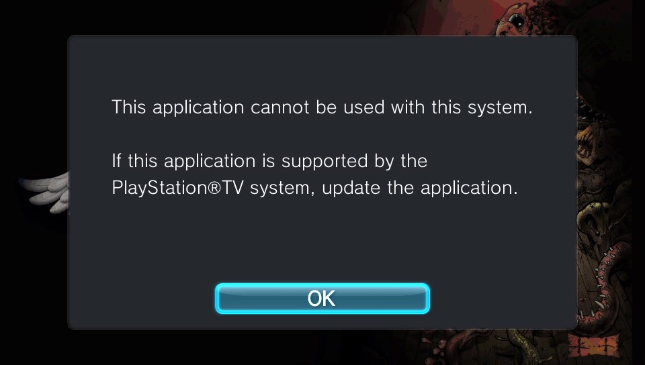Viewport: 645px width, 365px height.
Task: Click the OK button
Action: pyautogui.click(x=322, y=299)
